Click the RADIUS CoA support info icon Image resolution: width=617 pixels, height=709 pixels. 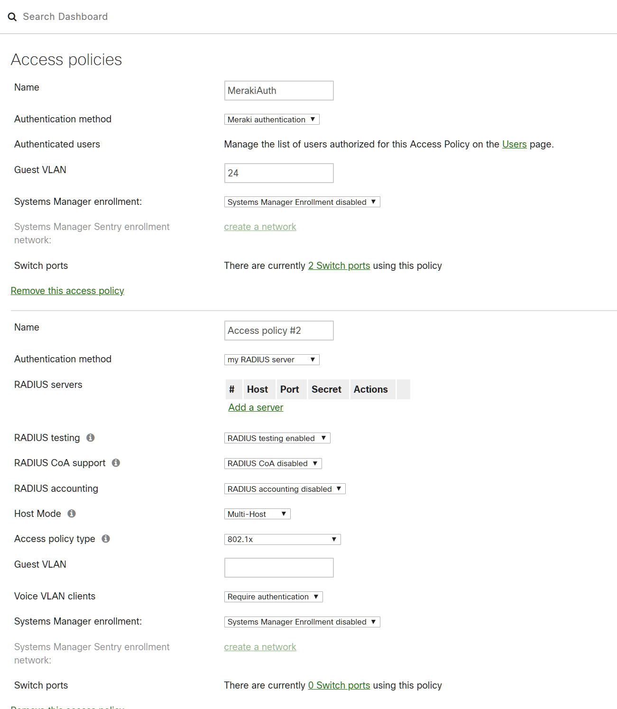[116, 463]
